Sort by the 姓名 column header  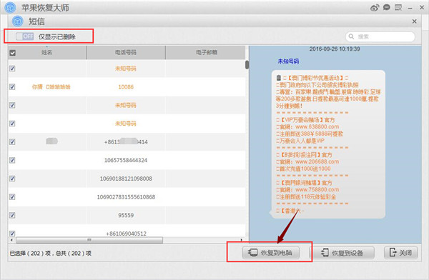47,53
